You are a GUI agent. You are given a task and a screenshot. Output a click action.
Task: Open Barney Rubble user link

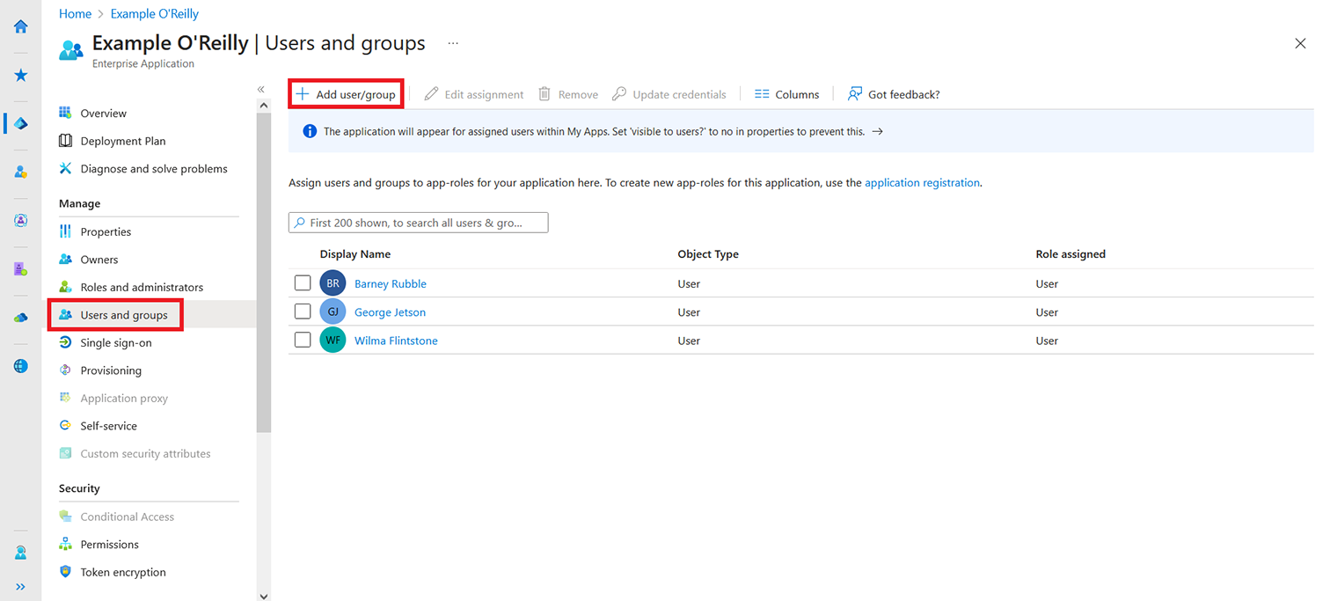click(x=391, y=284)
